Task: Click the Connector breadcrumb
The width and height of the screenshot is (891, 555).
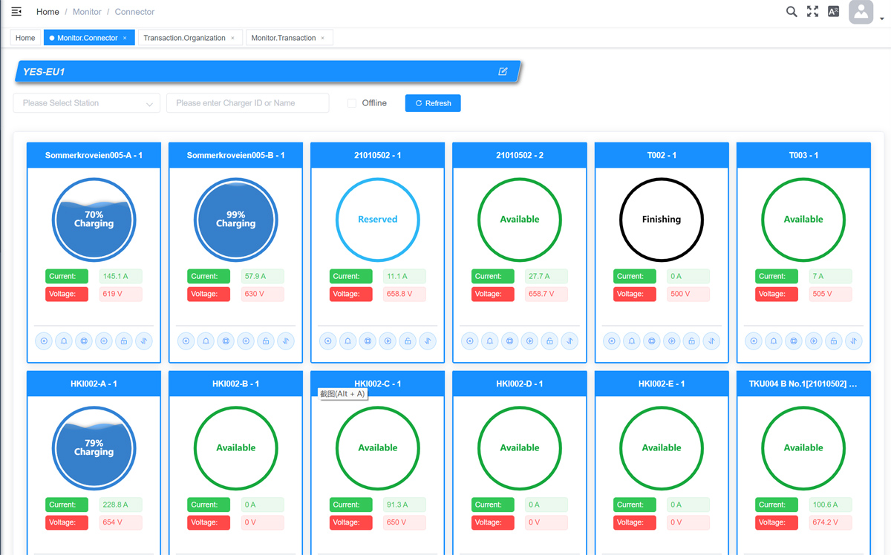Action: tap(134, 12)
